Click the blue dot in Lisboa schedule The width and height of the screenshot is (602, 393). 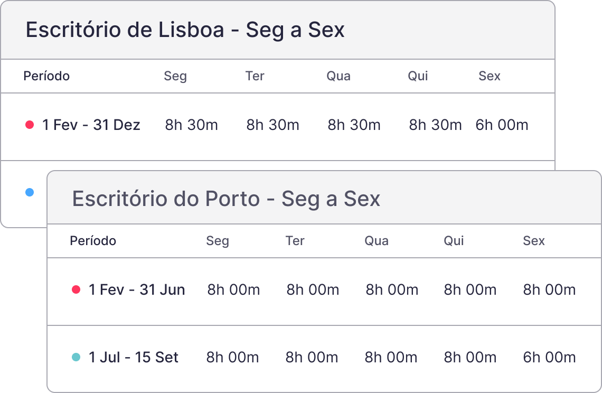(x=30, y=192)
